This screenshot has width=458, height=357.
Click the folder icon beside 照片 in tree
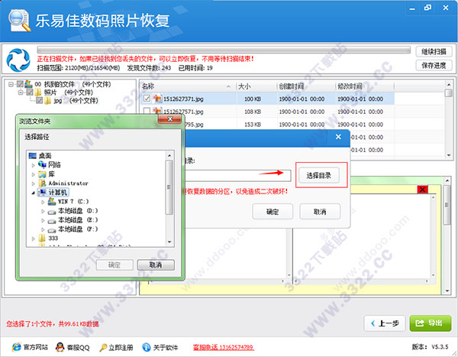pyautogui.click(x=38, y=92)
